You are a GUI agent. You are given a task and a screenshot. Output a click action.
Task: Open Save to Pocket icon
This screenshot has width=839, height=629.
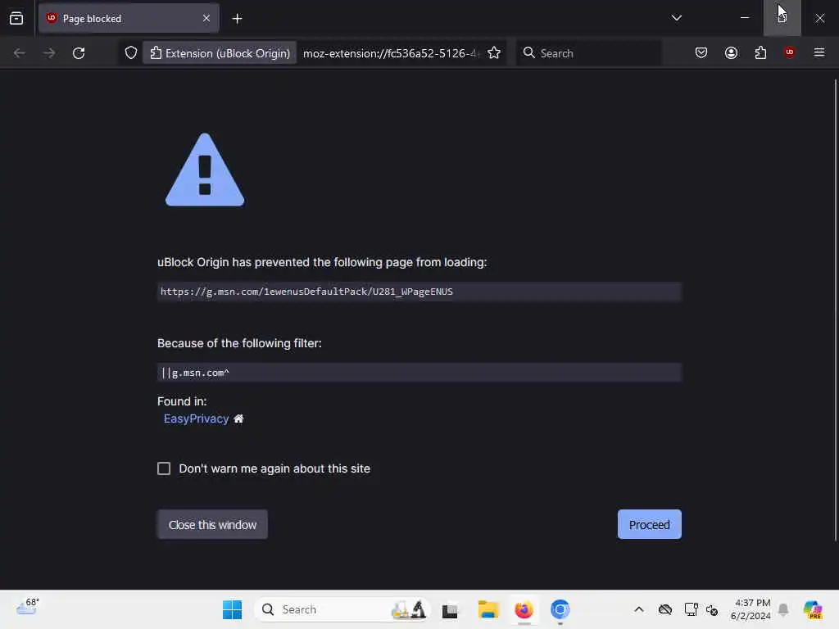701,52
